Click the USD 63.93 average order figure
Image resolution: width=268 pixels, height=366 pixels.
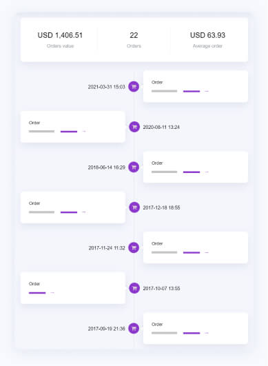(x=207, y=35)
